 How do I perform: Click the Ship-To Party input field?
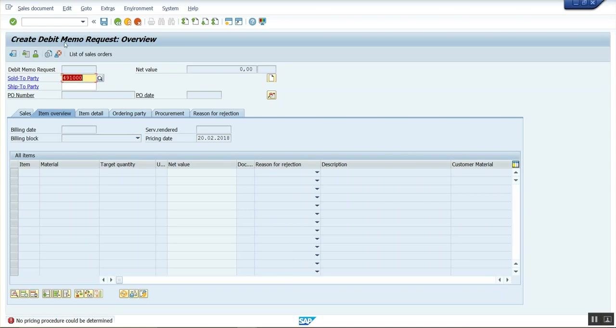pos(79,87)
